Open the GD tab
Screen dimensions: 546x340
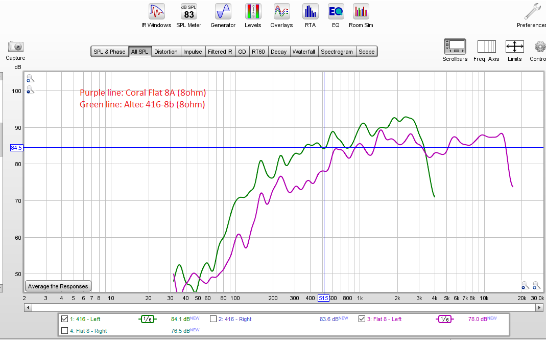tap(242, 52)
